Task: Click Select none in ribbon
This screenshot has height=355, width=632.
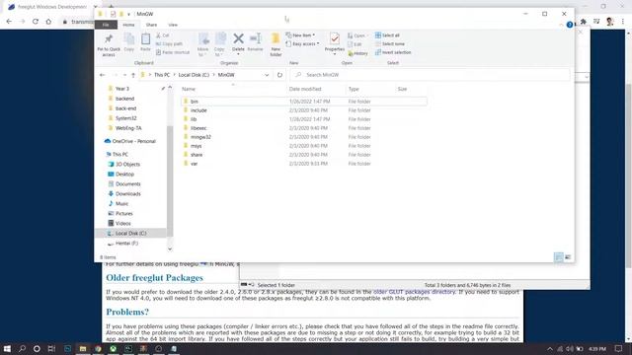Action: [x=390, y=43]
